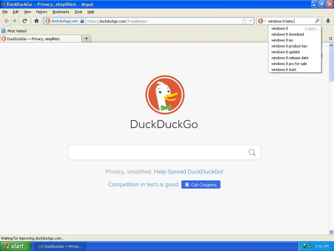
Task: Click the vertical scrollbar thumb
Action: click(x=331, y=65)
